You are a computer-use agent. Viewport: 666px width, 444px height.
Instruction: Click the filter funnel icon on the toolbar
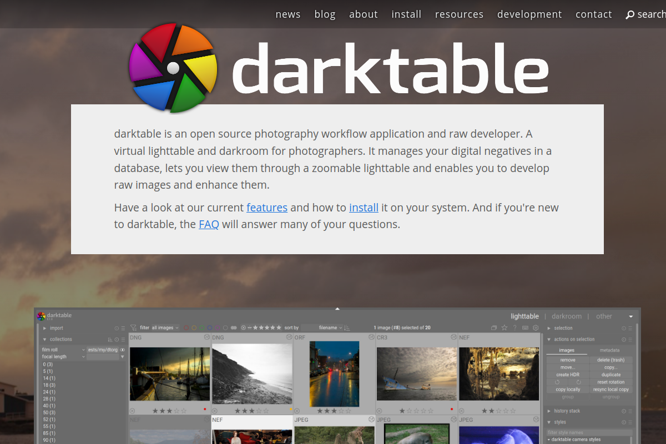tap(133, 327)
